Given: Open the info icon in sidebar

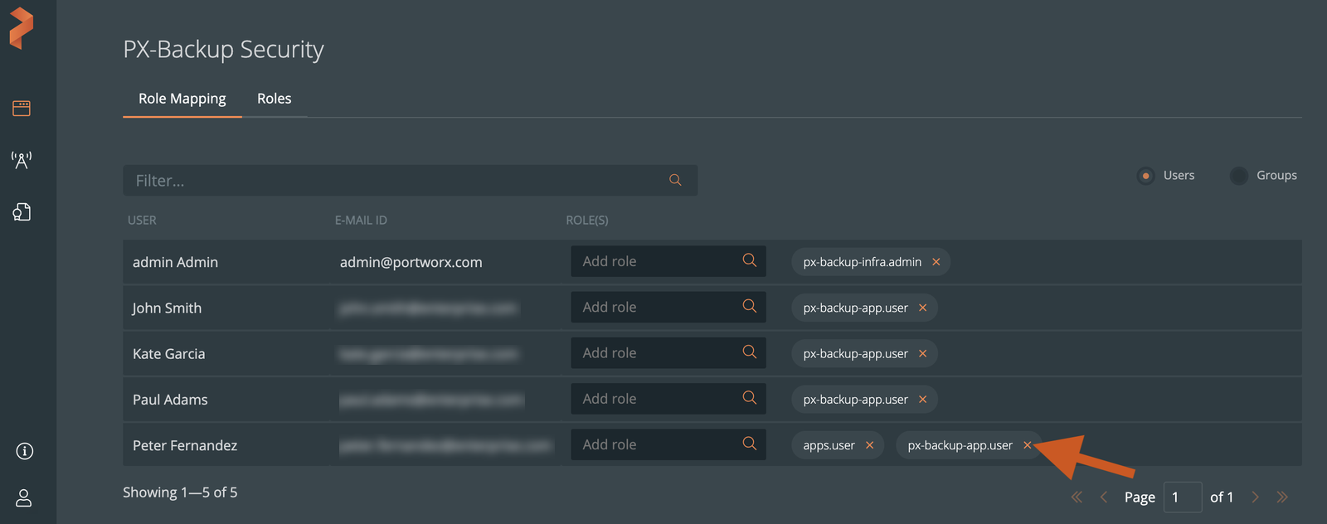Looking at the screenshot, I should [x=25, y=451].
